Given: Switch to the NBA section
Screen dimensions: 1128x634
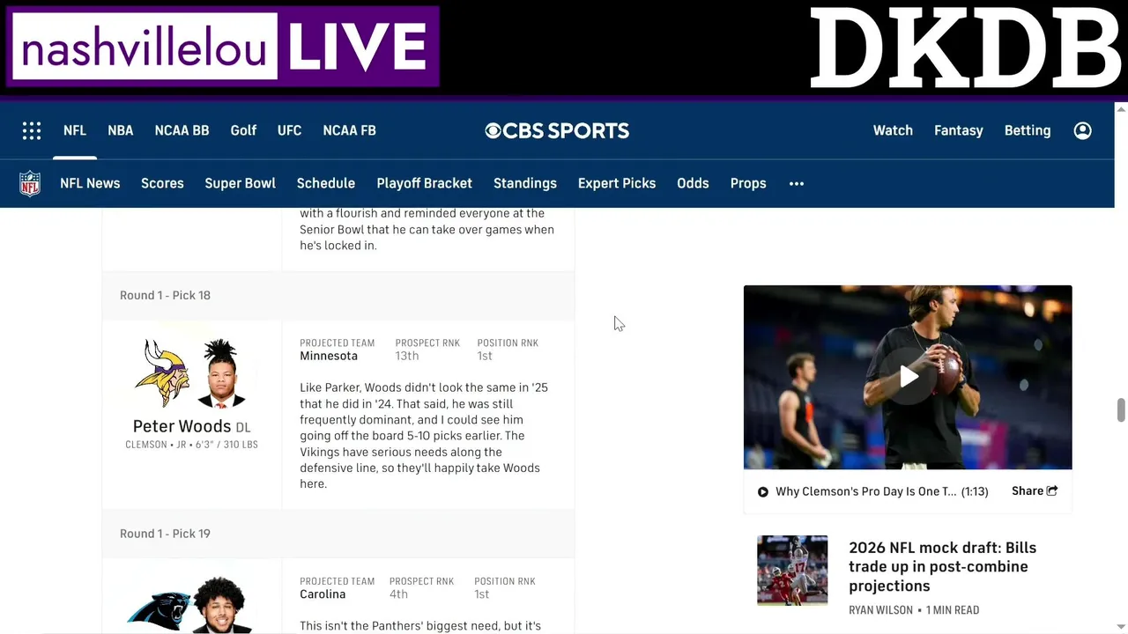Looking at the screenshot, I should (x=121, y=130).
